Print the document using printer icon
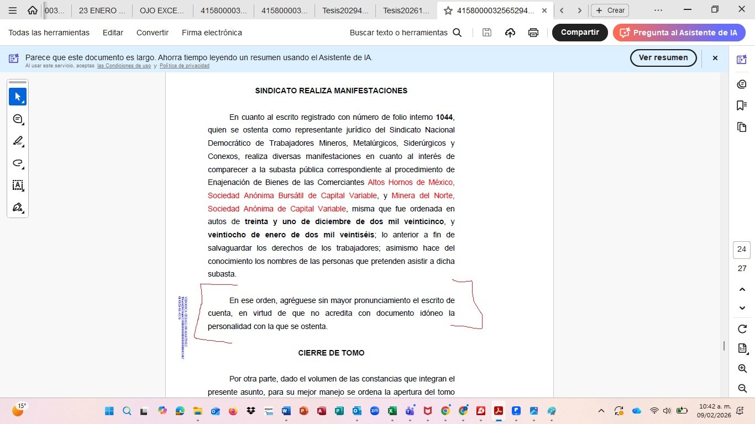The height and width of the screenshot is (424, 755). coord(533,33)
